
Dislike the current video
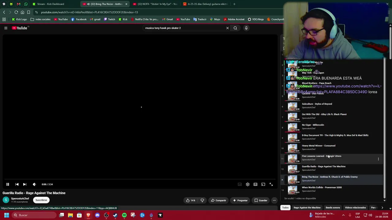coord(202,200)
